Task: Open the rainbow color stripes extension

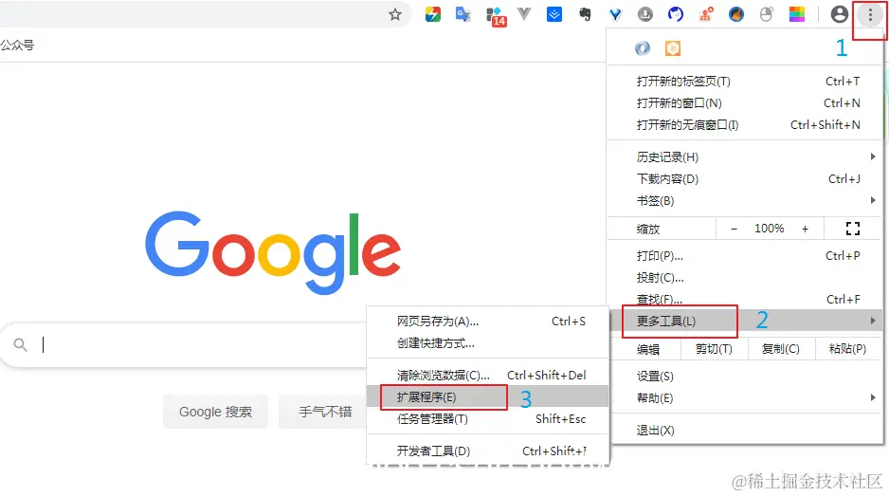Action: coord(796,14)
